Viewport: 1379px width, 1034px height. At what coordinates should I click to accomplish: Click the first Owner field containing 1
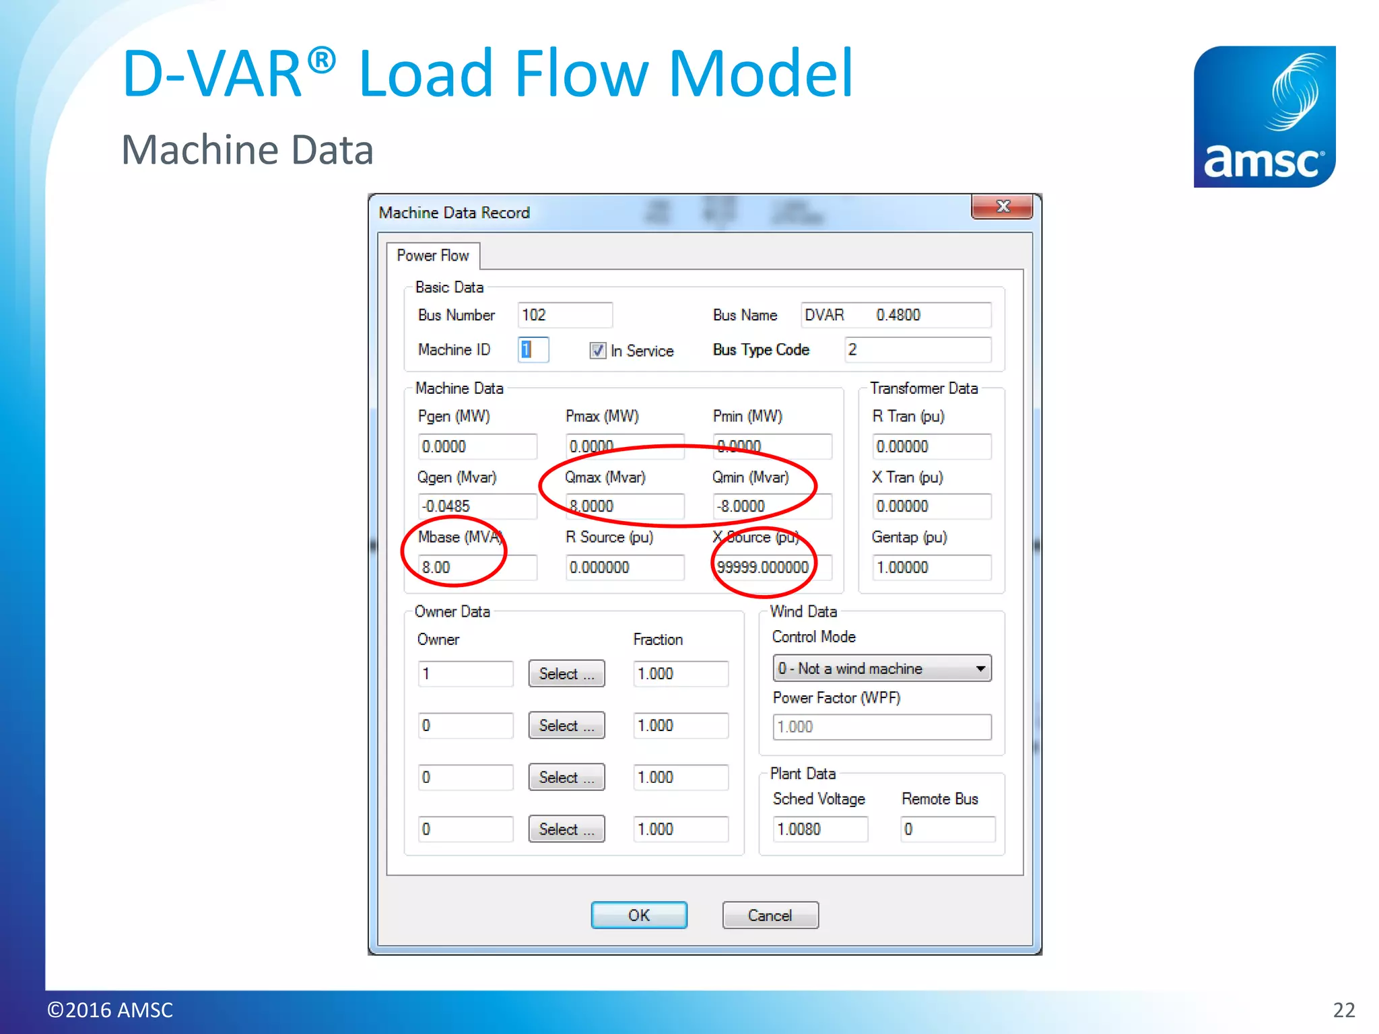pos(465,674)
